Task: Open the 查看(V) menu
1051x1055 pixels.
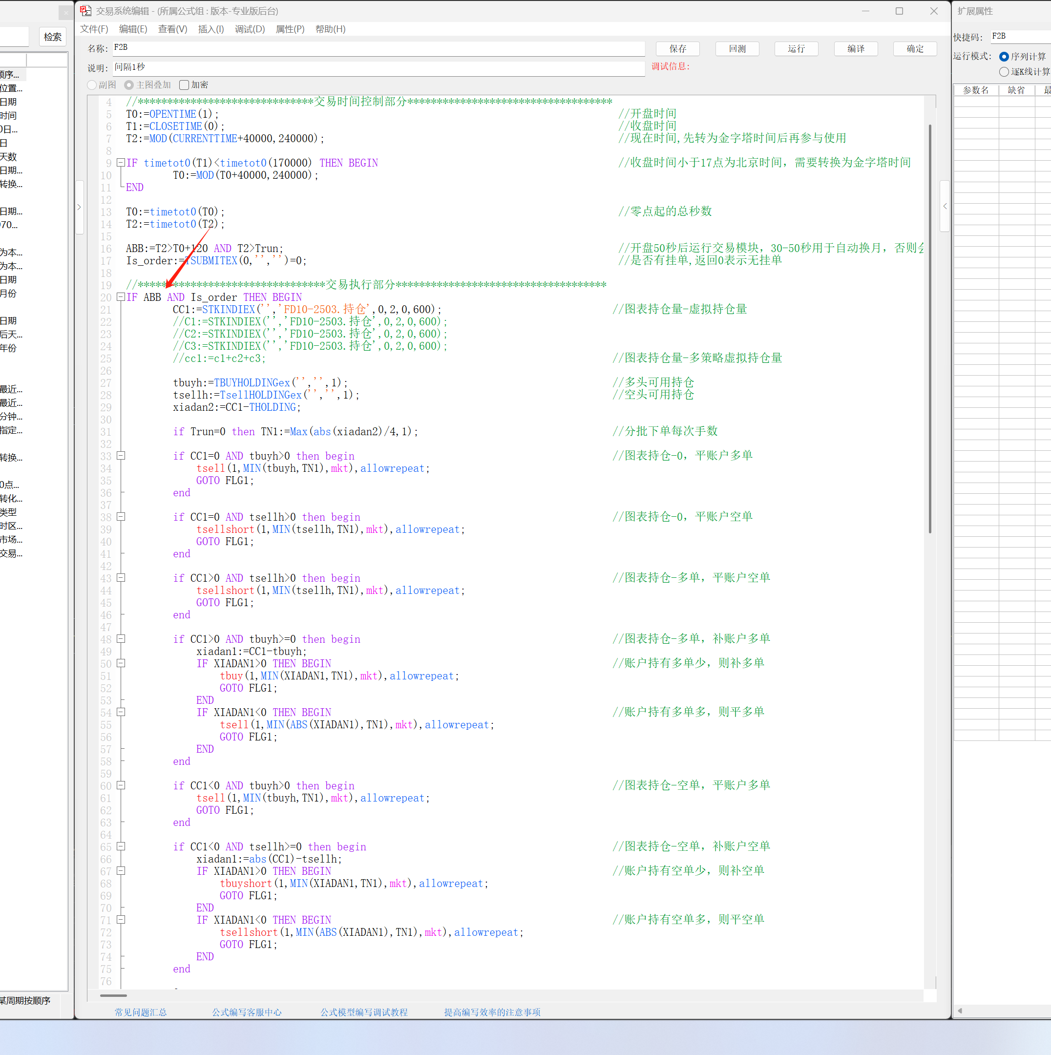Action: pos(172,29)
